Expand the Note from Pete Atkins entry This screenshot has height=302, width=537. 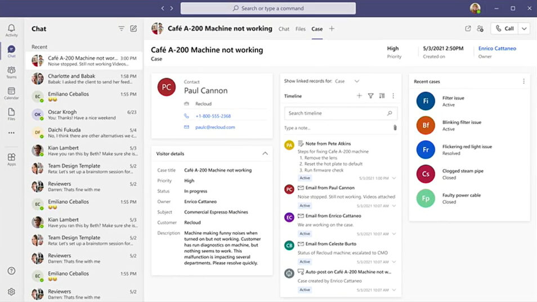pos(393,178)
